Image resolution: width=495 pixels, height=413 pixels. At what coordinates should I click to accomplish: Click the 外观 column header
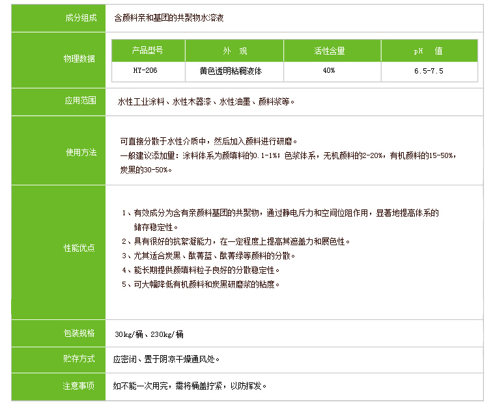coord(234,51)
